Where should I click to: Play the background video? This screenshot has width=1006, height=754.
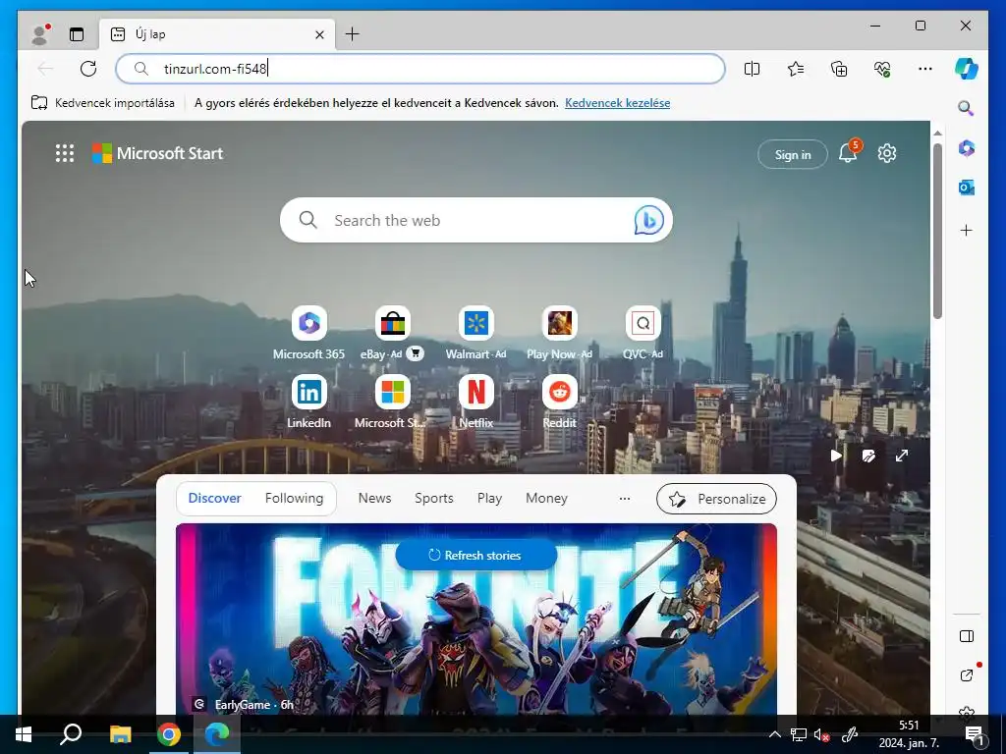tap(835, 456)
